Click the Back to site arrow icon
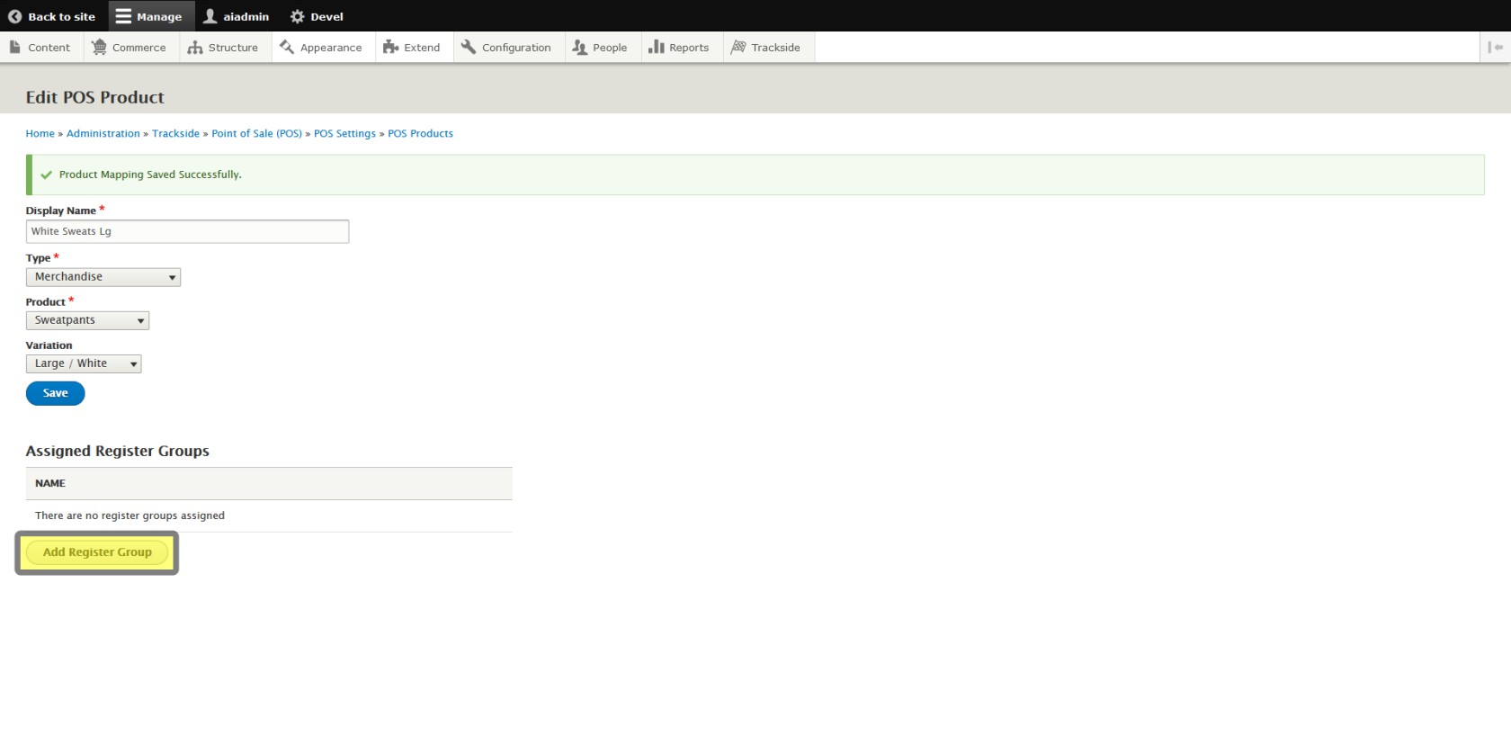1511x753 pixels. [x=14, y=16]
